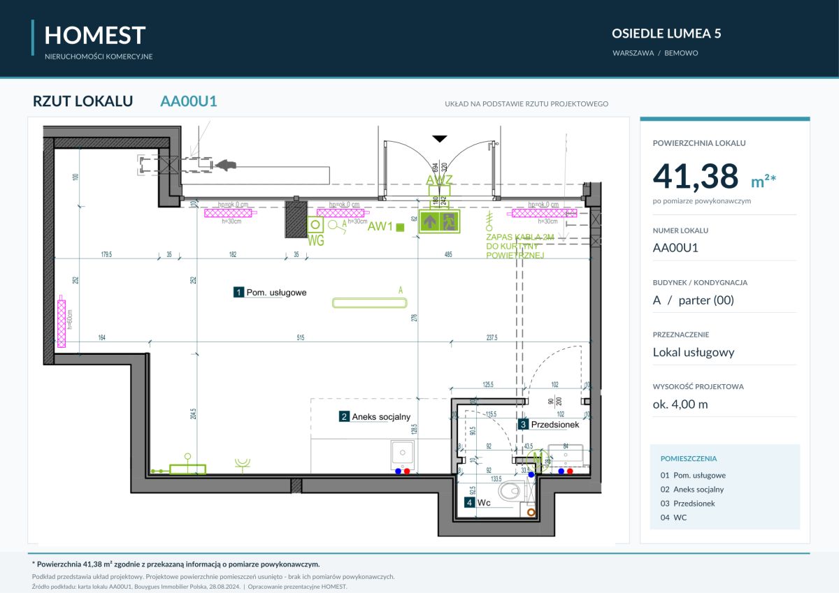This screenshot has height=593, width=839.
Task: Click the crossed box symbol outside top-left wall
Action: [x=169, y=166]
